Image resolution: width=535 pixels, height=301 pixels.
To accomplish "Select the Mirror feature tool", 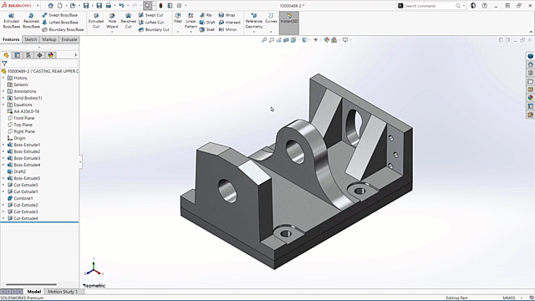I will click(x=227, y=30).
